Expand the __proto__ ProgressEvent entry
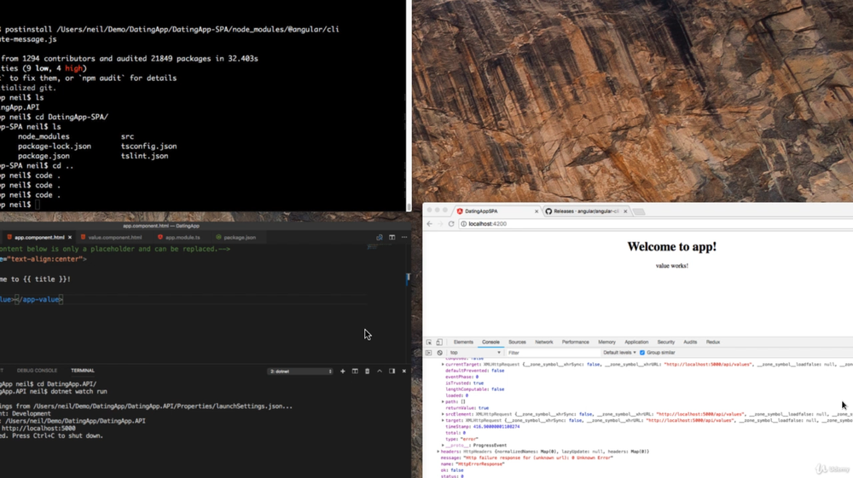 coord(443,446)
